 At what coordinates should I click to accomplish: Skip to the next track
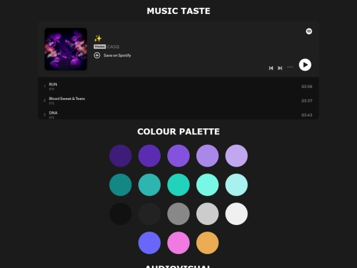click(280, 68)
